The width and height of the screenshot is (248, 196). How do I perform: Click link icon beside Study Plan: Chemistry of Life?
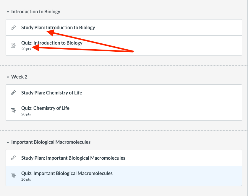click(x=13, y=93)
